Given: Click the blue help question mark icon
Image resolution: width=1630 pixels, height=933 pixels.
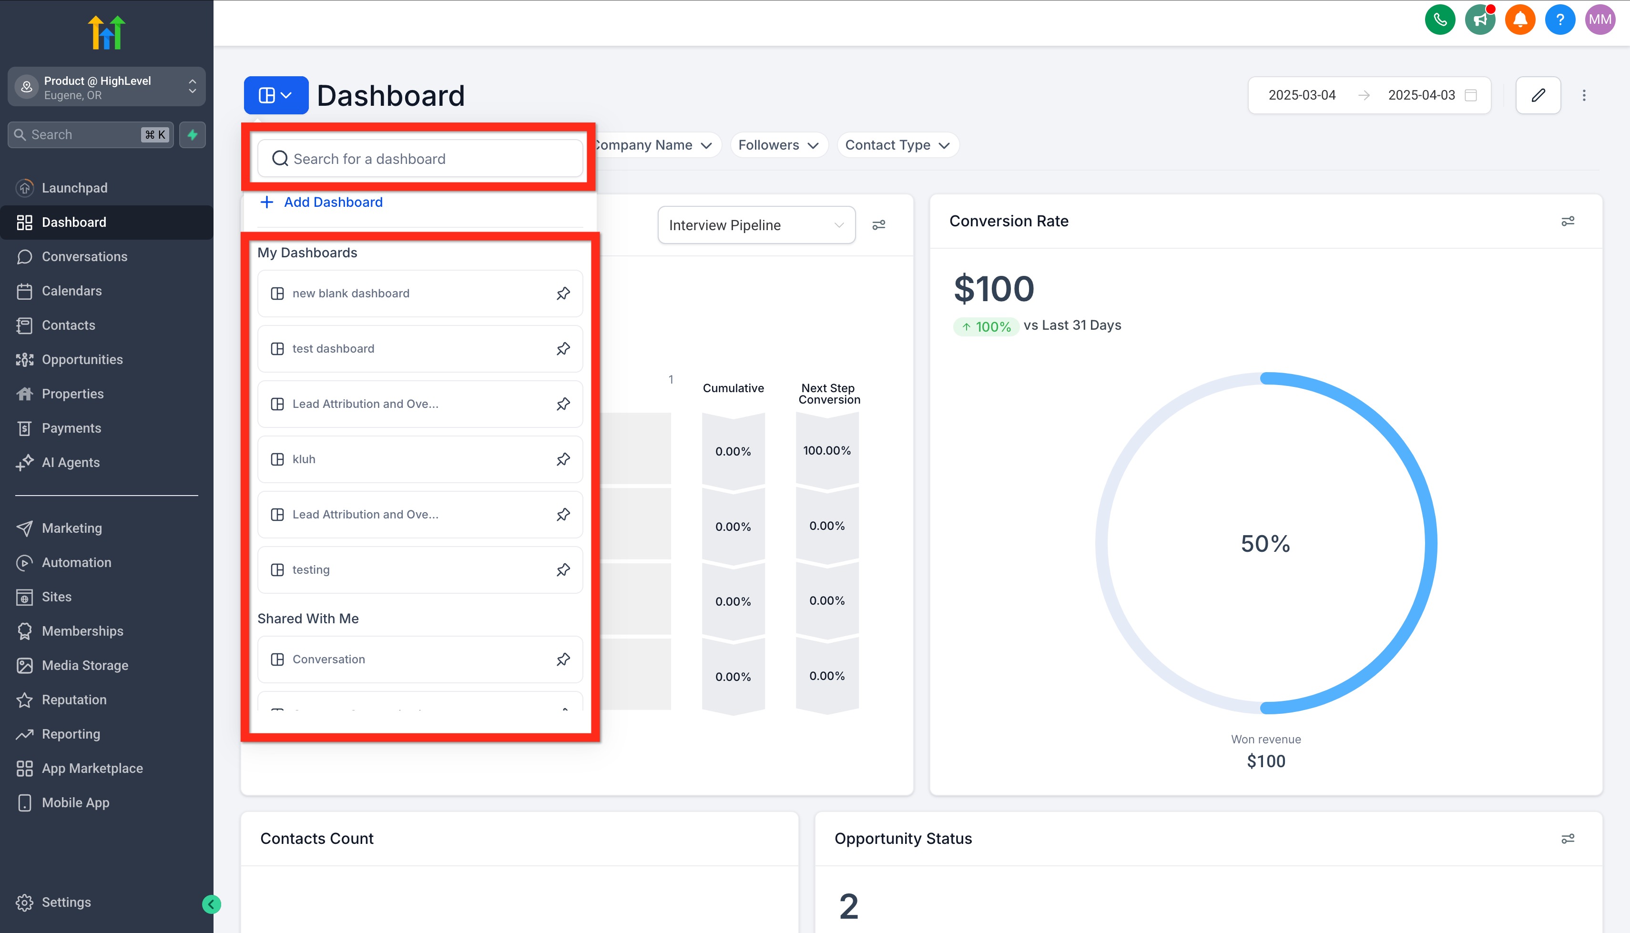Looking at the screenshot, I should [x=1559, y=19].
